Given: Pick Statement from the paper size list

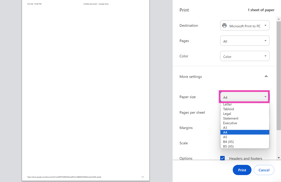Looking at the screenshot, I should 231,118.
